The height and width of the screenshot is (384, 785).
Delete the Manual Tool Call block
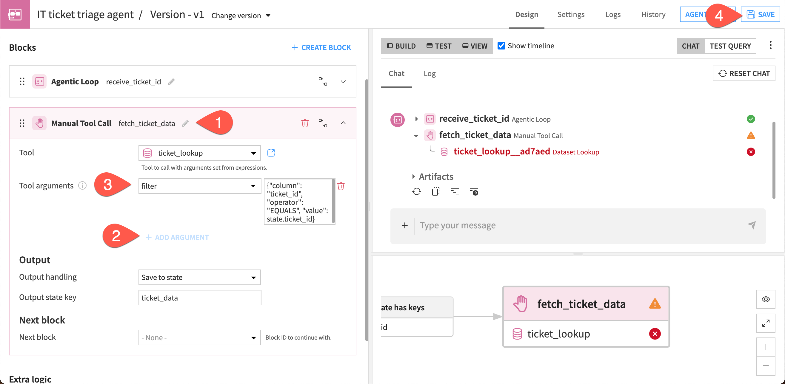(305, 123)
